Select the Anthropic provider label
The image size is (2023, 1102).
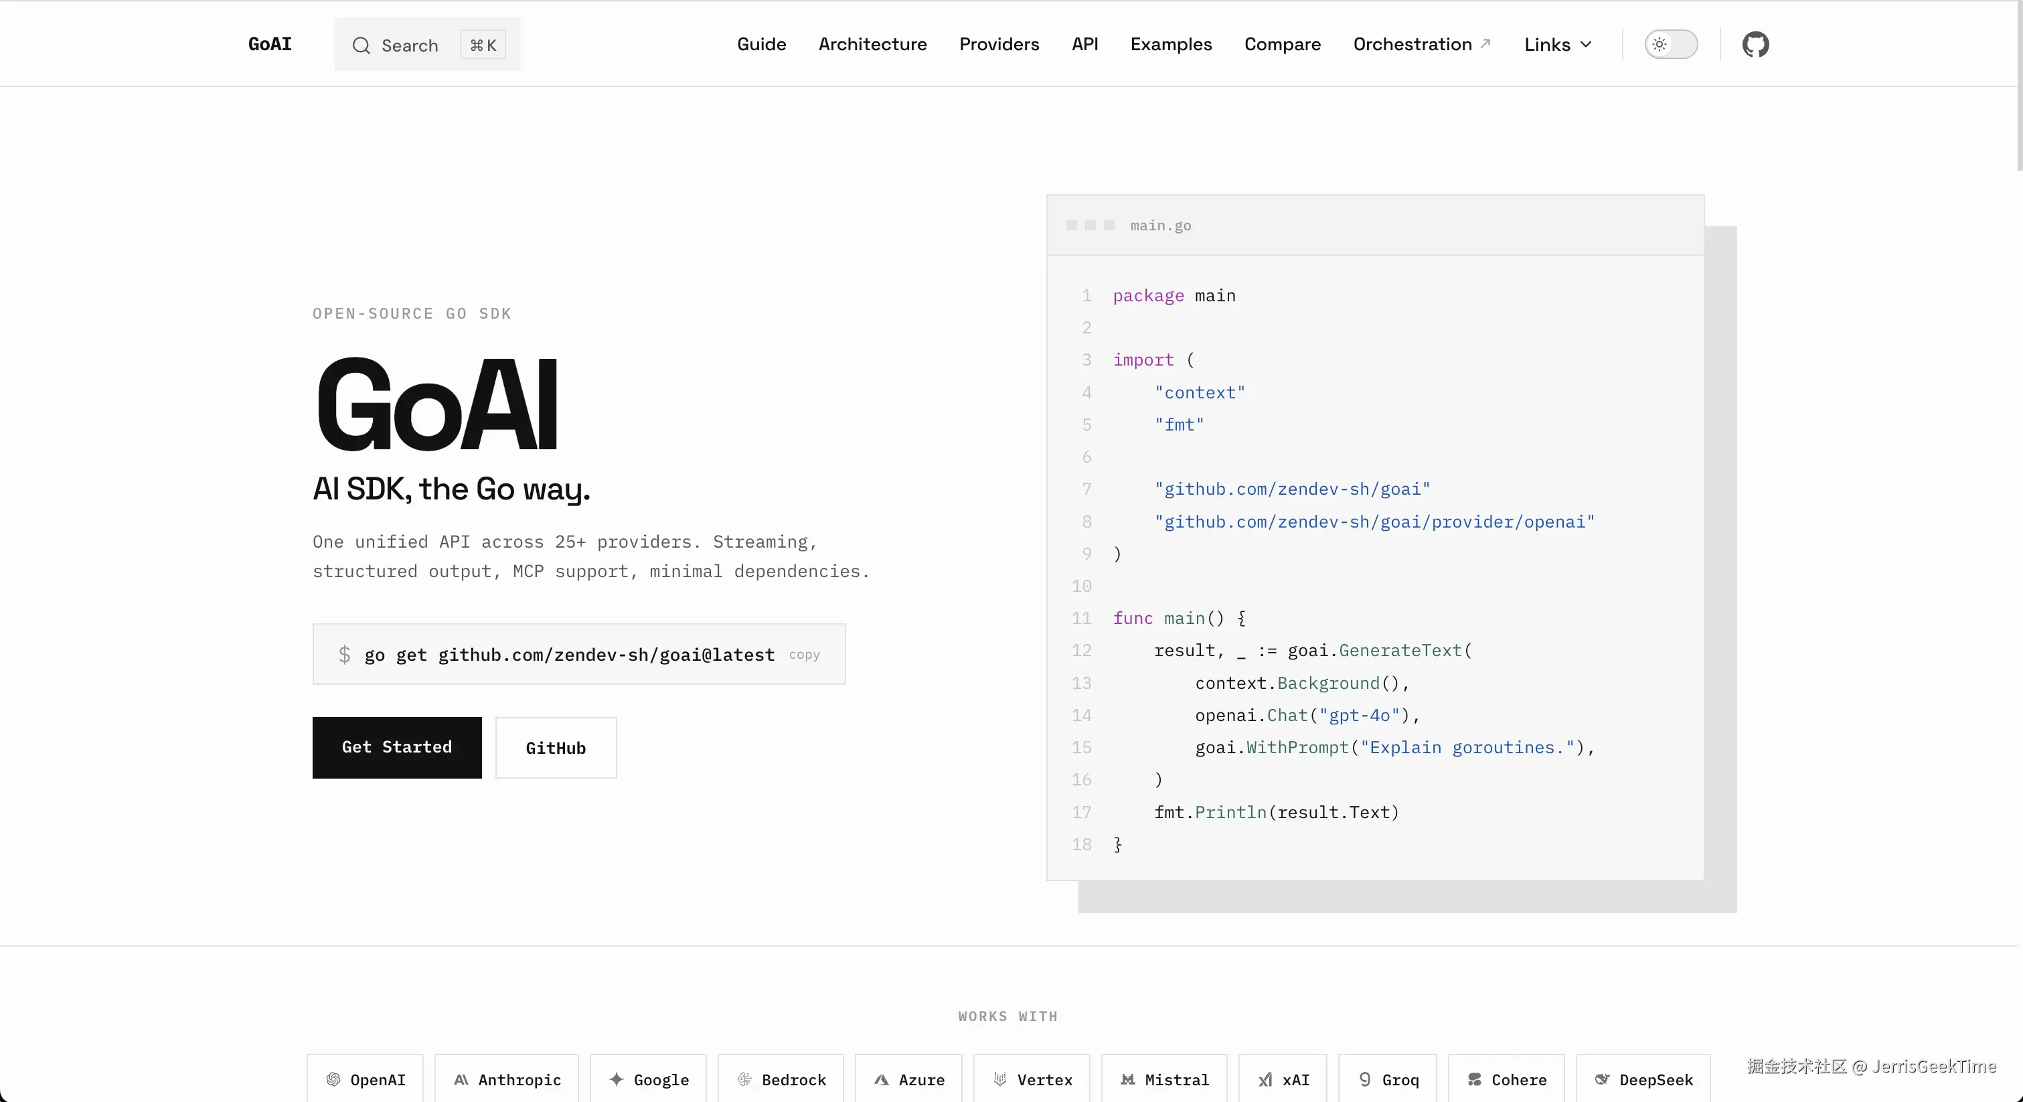click(x=520, y=1080)
